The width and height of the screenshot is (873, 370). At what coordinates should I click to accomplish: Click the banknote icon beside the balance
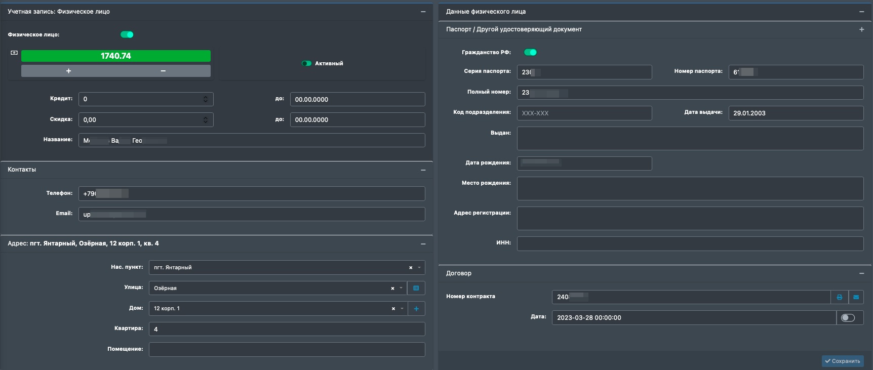point(14,53)
